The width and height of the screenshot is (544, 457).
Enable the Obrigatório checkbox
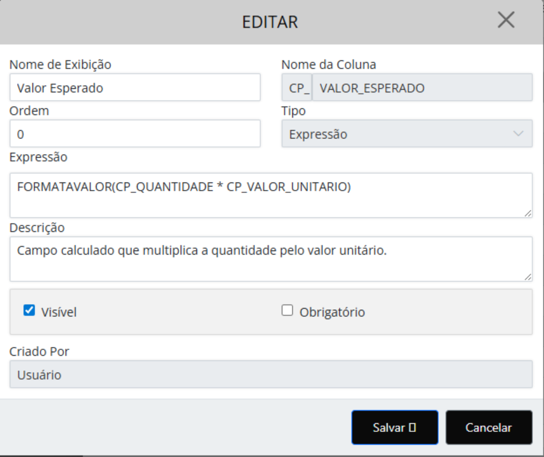point(287,311)
